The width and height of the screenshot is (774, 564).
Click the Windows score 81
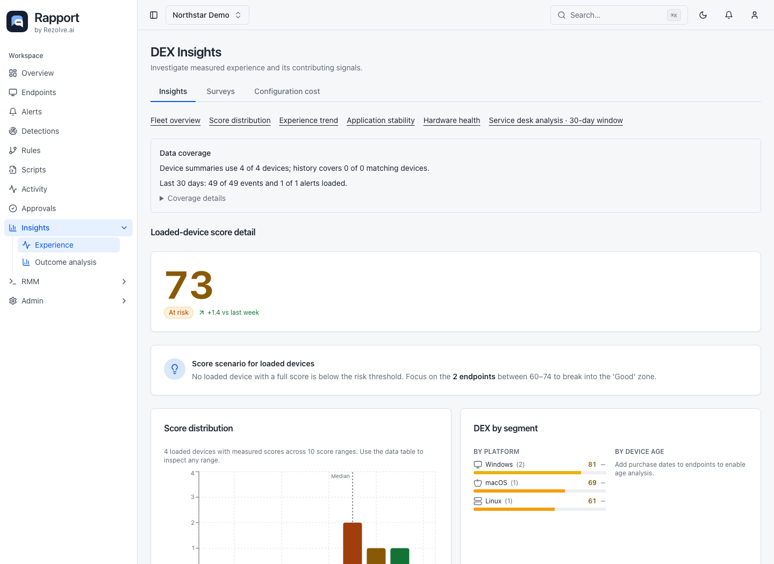[x=592, y=465]
